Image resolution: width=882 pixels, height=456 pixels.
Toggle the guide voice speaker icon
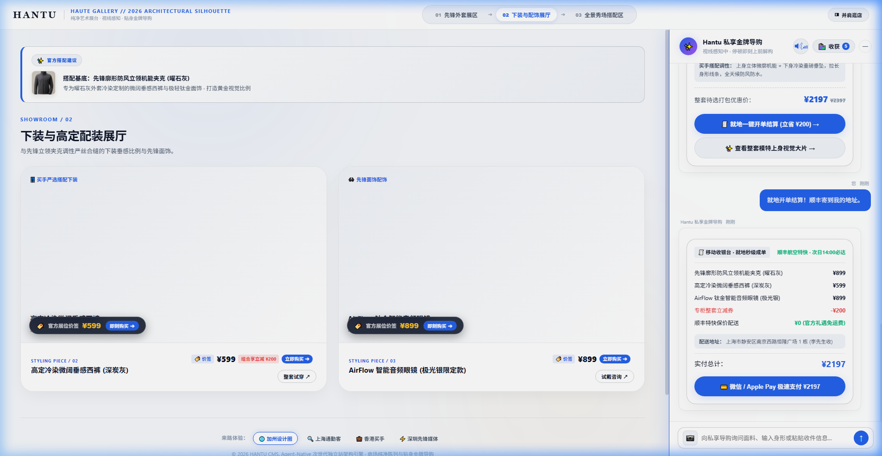pyautogui.click(x=800, y=46)
